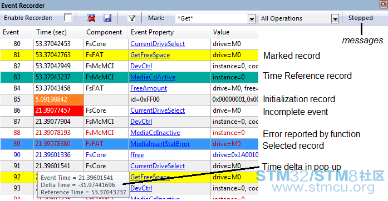Select time 53.37042763 in marked record 81
Image resolution: width=388 pixels, height=201 pixels.
(x=53, y=55)
